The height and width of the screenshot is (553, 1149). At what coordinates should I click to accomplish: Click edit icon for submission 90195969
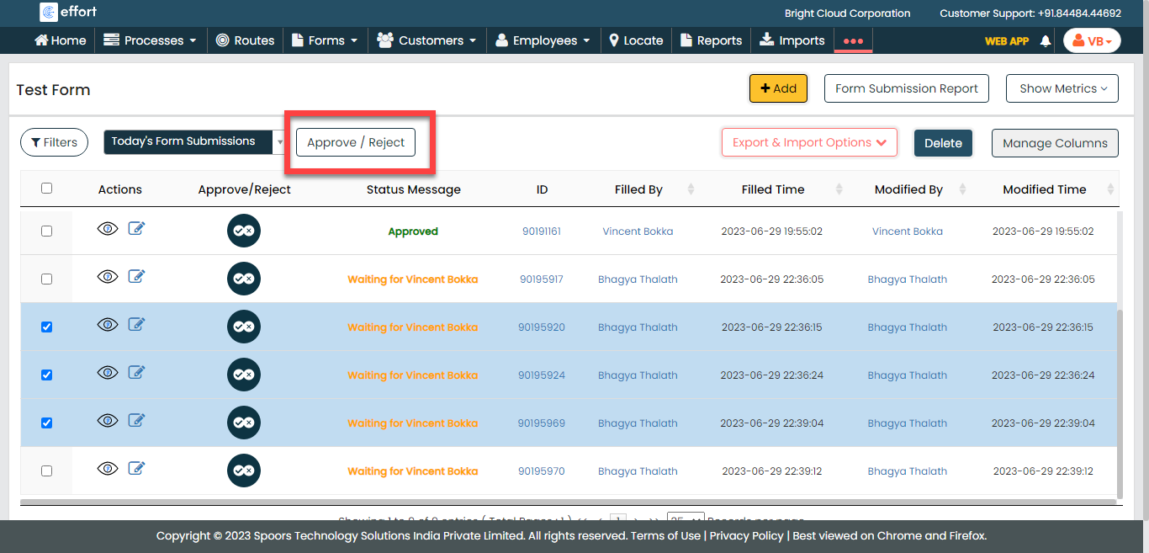pos(136,420)
